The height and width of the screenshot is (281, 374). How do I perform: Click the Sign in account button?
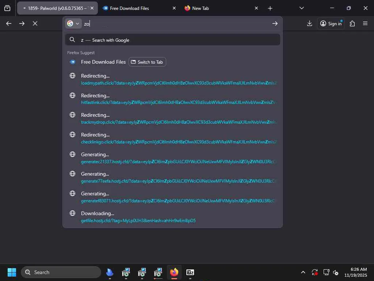tap(331, 23)
